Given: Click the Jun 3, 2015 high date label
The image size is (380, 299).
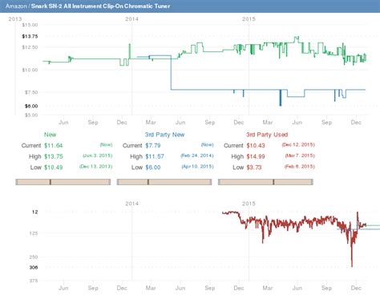Looking at the screenshot, I should 98,156.
